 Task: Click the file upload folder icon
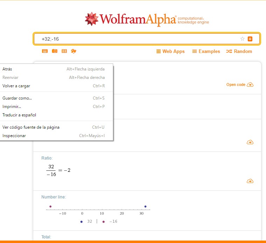pos(74,51)
